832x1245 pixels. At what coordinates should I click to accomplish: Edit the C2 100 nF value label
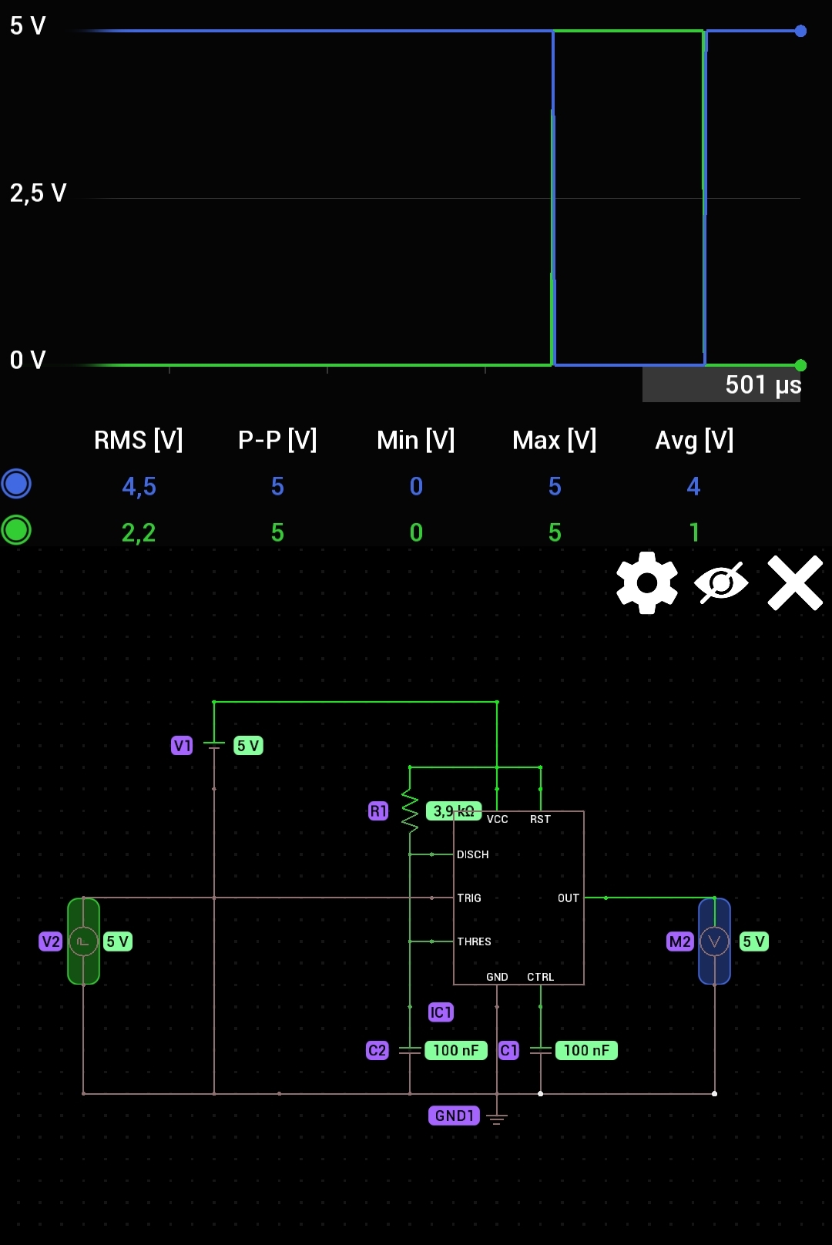click(x=455, y=1050)
